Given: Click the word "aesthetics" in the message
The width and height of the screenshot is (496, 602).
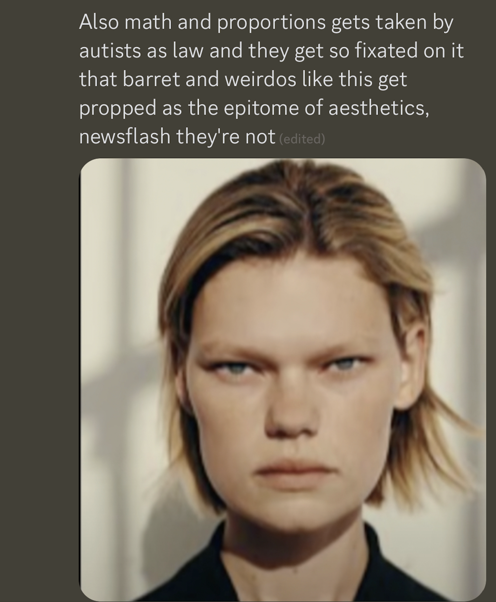Looking at the screenshot, I should click(378, 108).
